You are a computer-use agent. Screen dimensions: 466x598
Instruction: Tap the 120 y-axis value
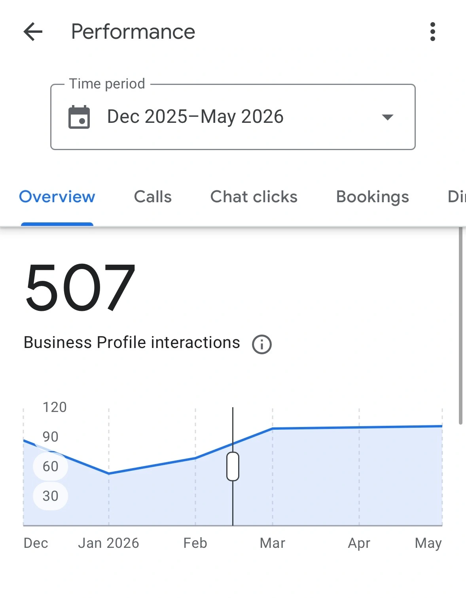pyautogui.click(x=55, y=407)
